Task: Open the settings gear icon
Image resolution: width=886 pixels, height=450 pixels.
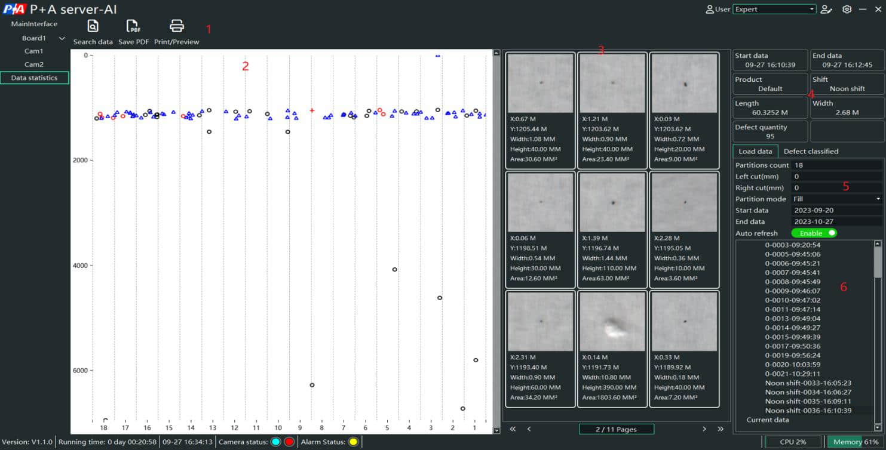Action: (x=847, y=10)
